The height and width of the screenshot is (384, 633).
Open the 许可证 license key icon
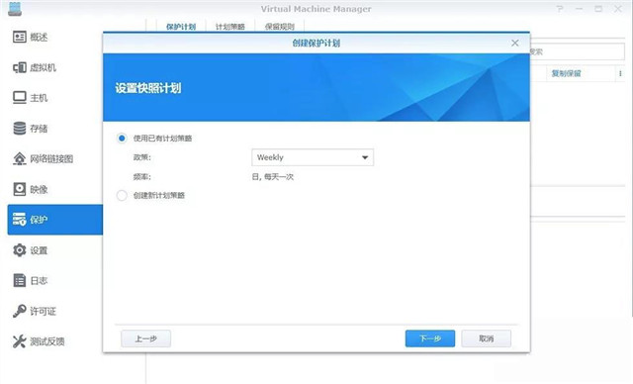[20, 311]
